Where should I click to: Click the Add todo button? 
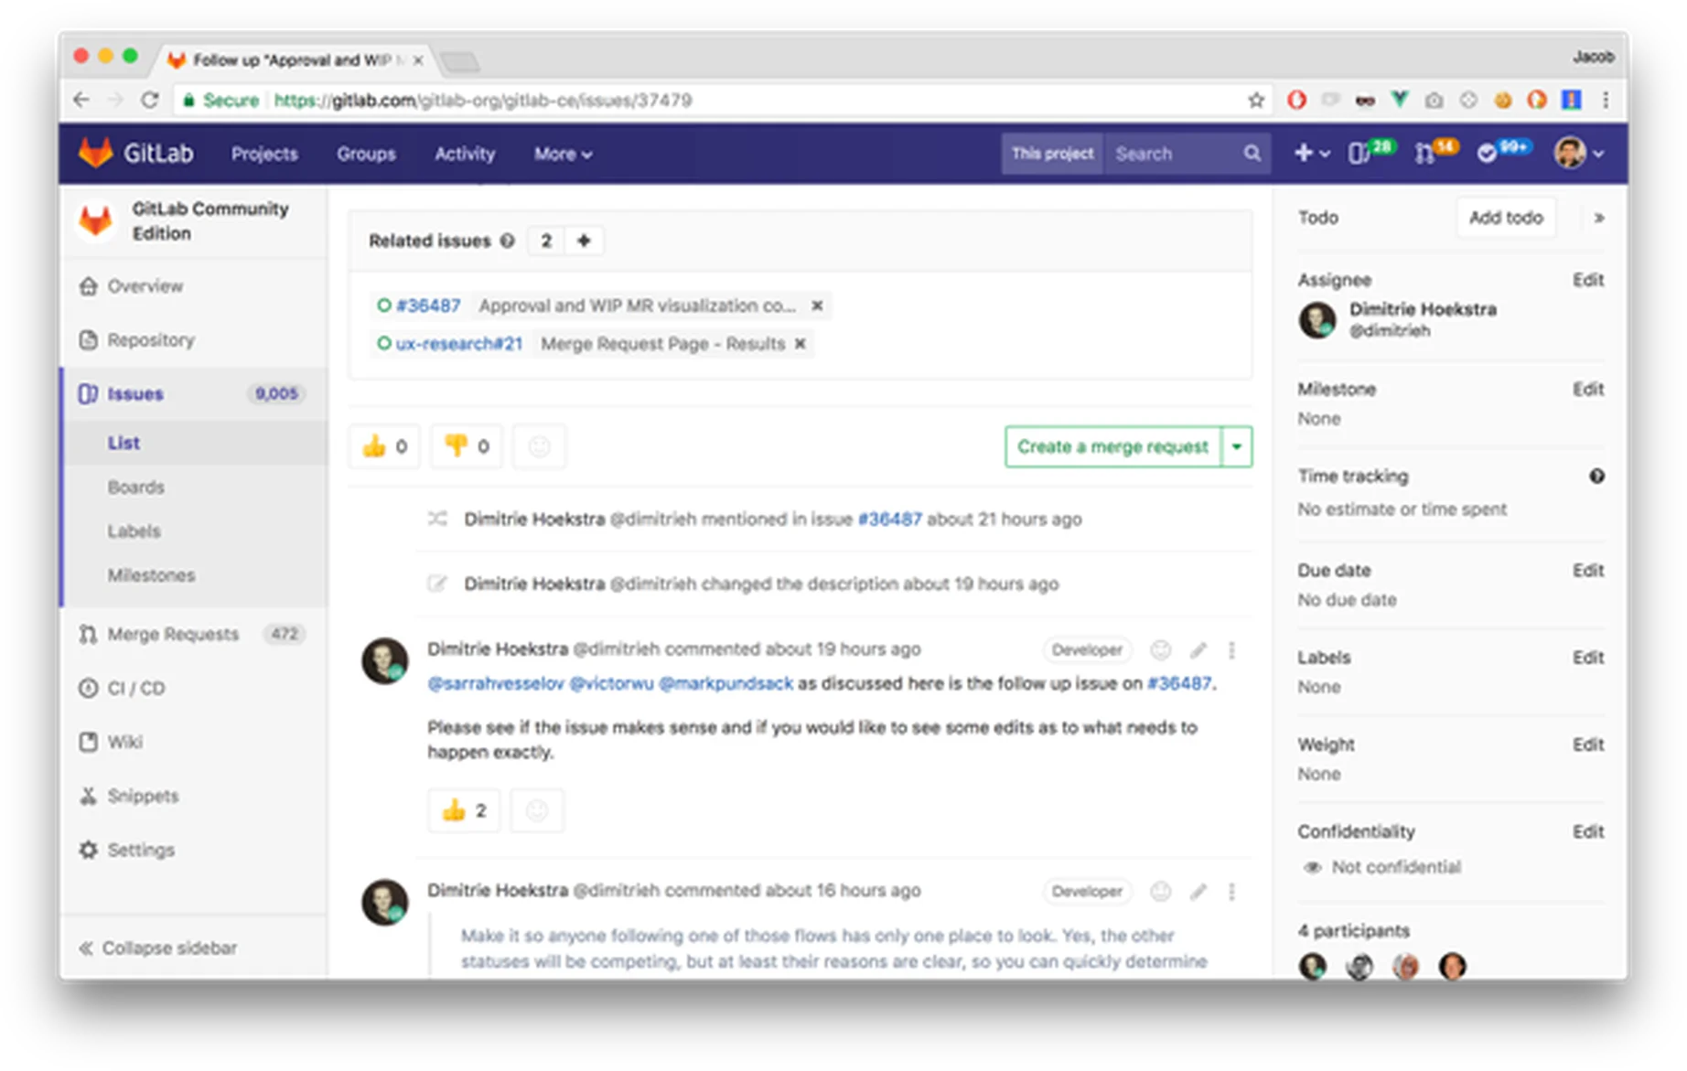1505,218
